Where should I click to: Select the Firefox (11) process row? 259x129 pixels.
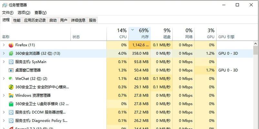pos(127,45)
